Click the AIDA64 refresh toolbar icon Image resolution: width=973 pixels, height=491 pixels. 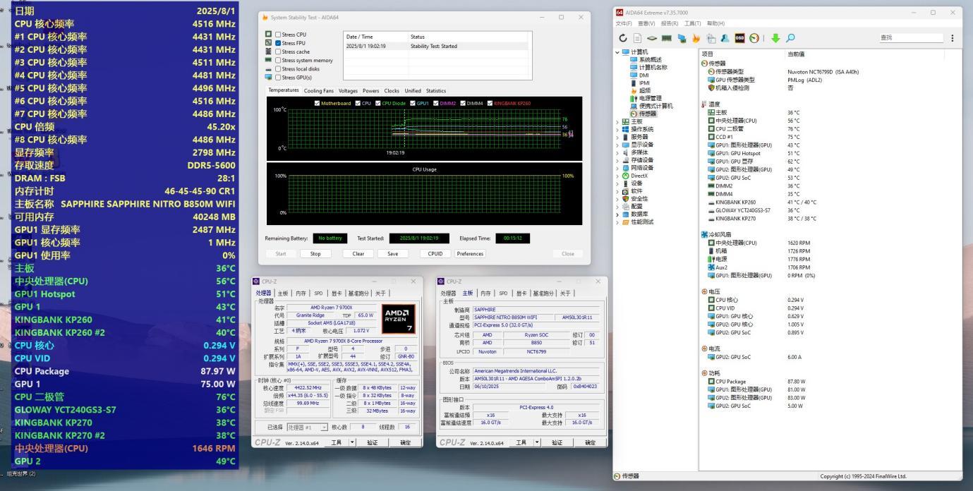pyautogui.click(x=624, y=38)
